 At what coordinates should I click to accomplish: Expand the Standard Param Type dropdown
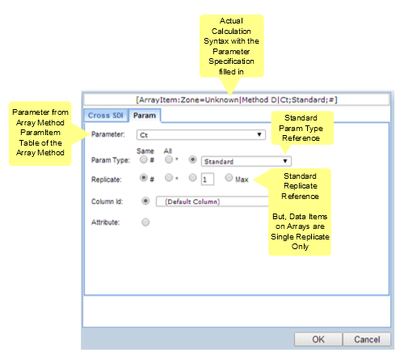click(246, 161)
